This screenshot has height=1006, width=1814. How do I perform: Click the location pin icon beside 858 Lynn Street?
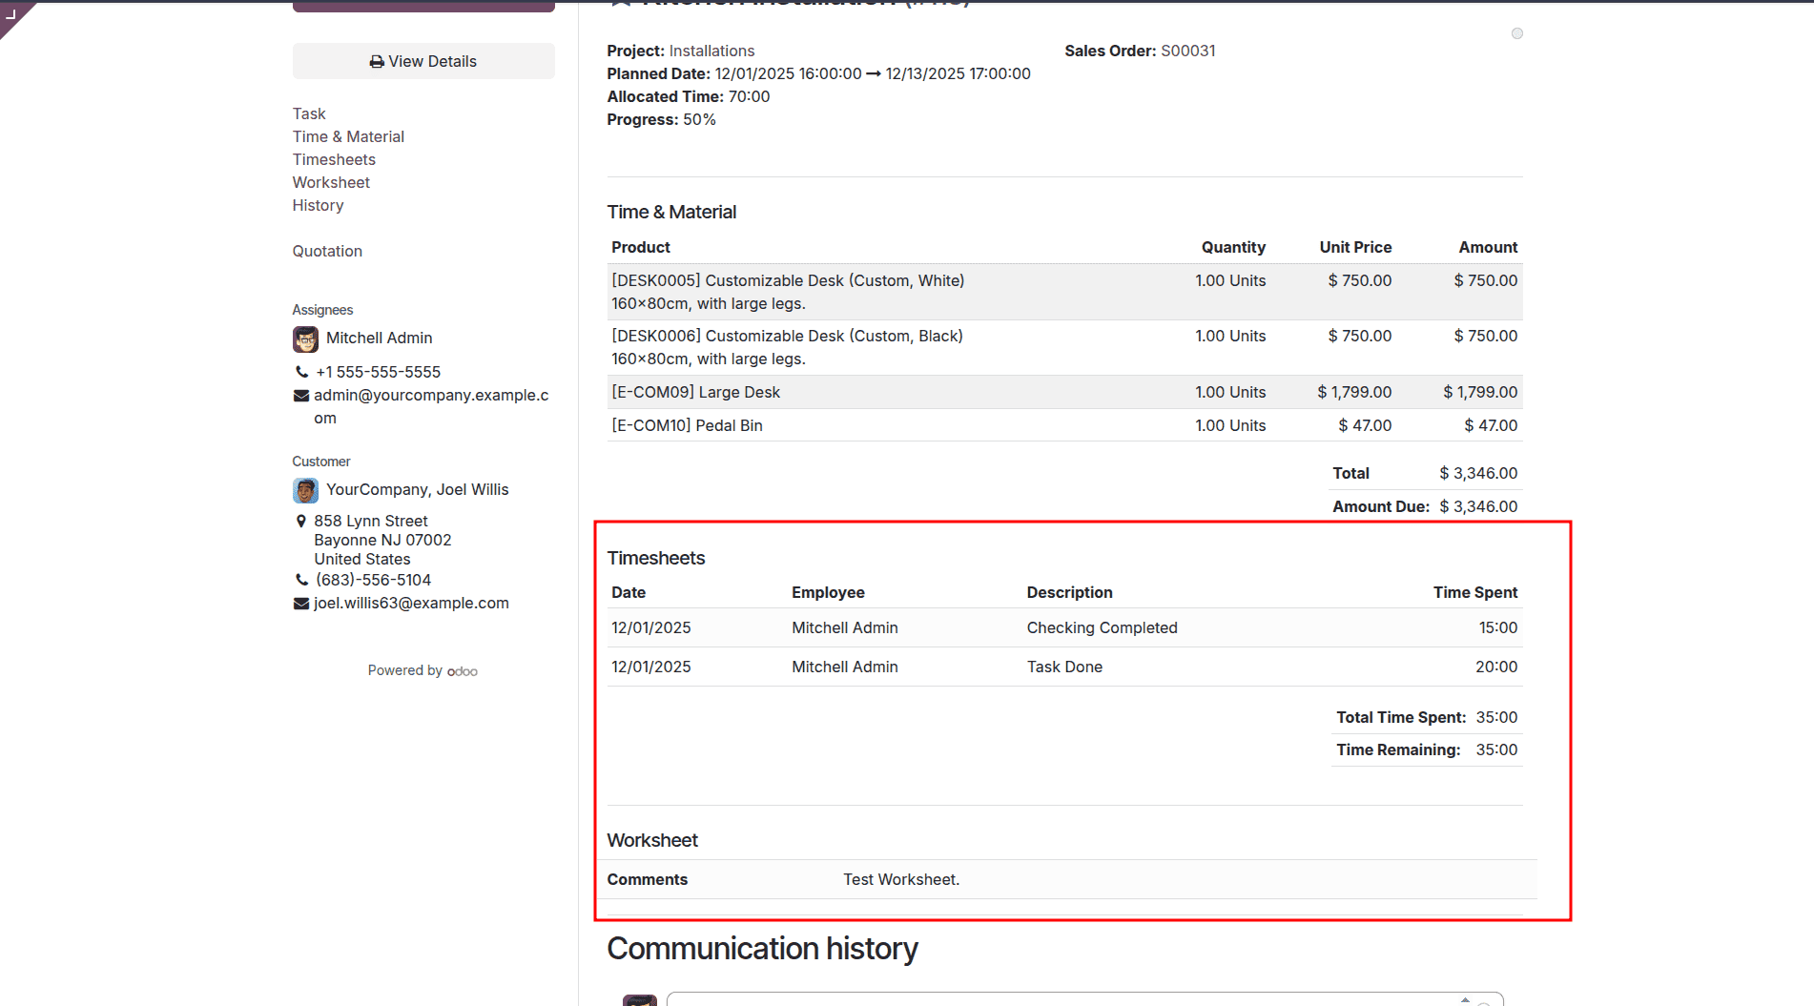pos(301,521)
